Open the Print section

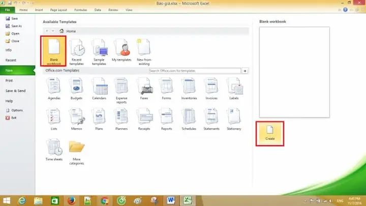[9, 80]
